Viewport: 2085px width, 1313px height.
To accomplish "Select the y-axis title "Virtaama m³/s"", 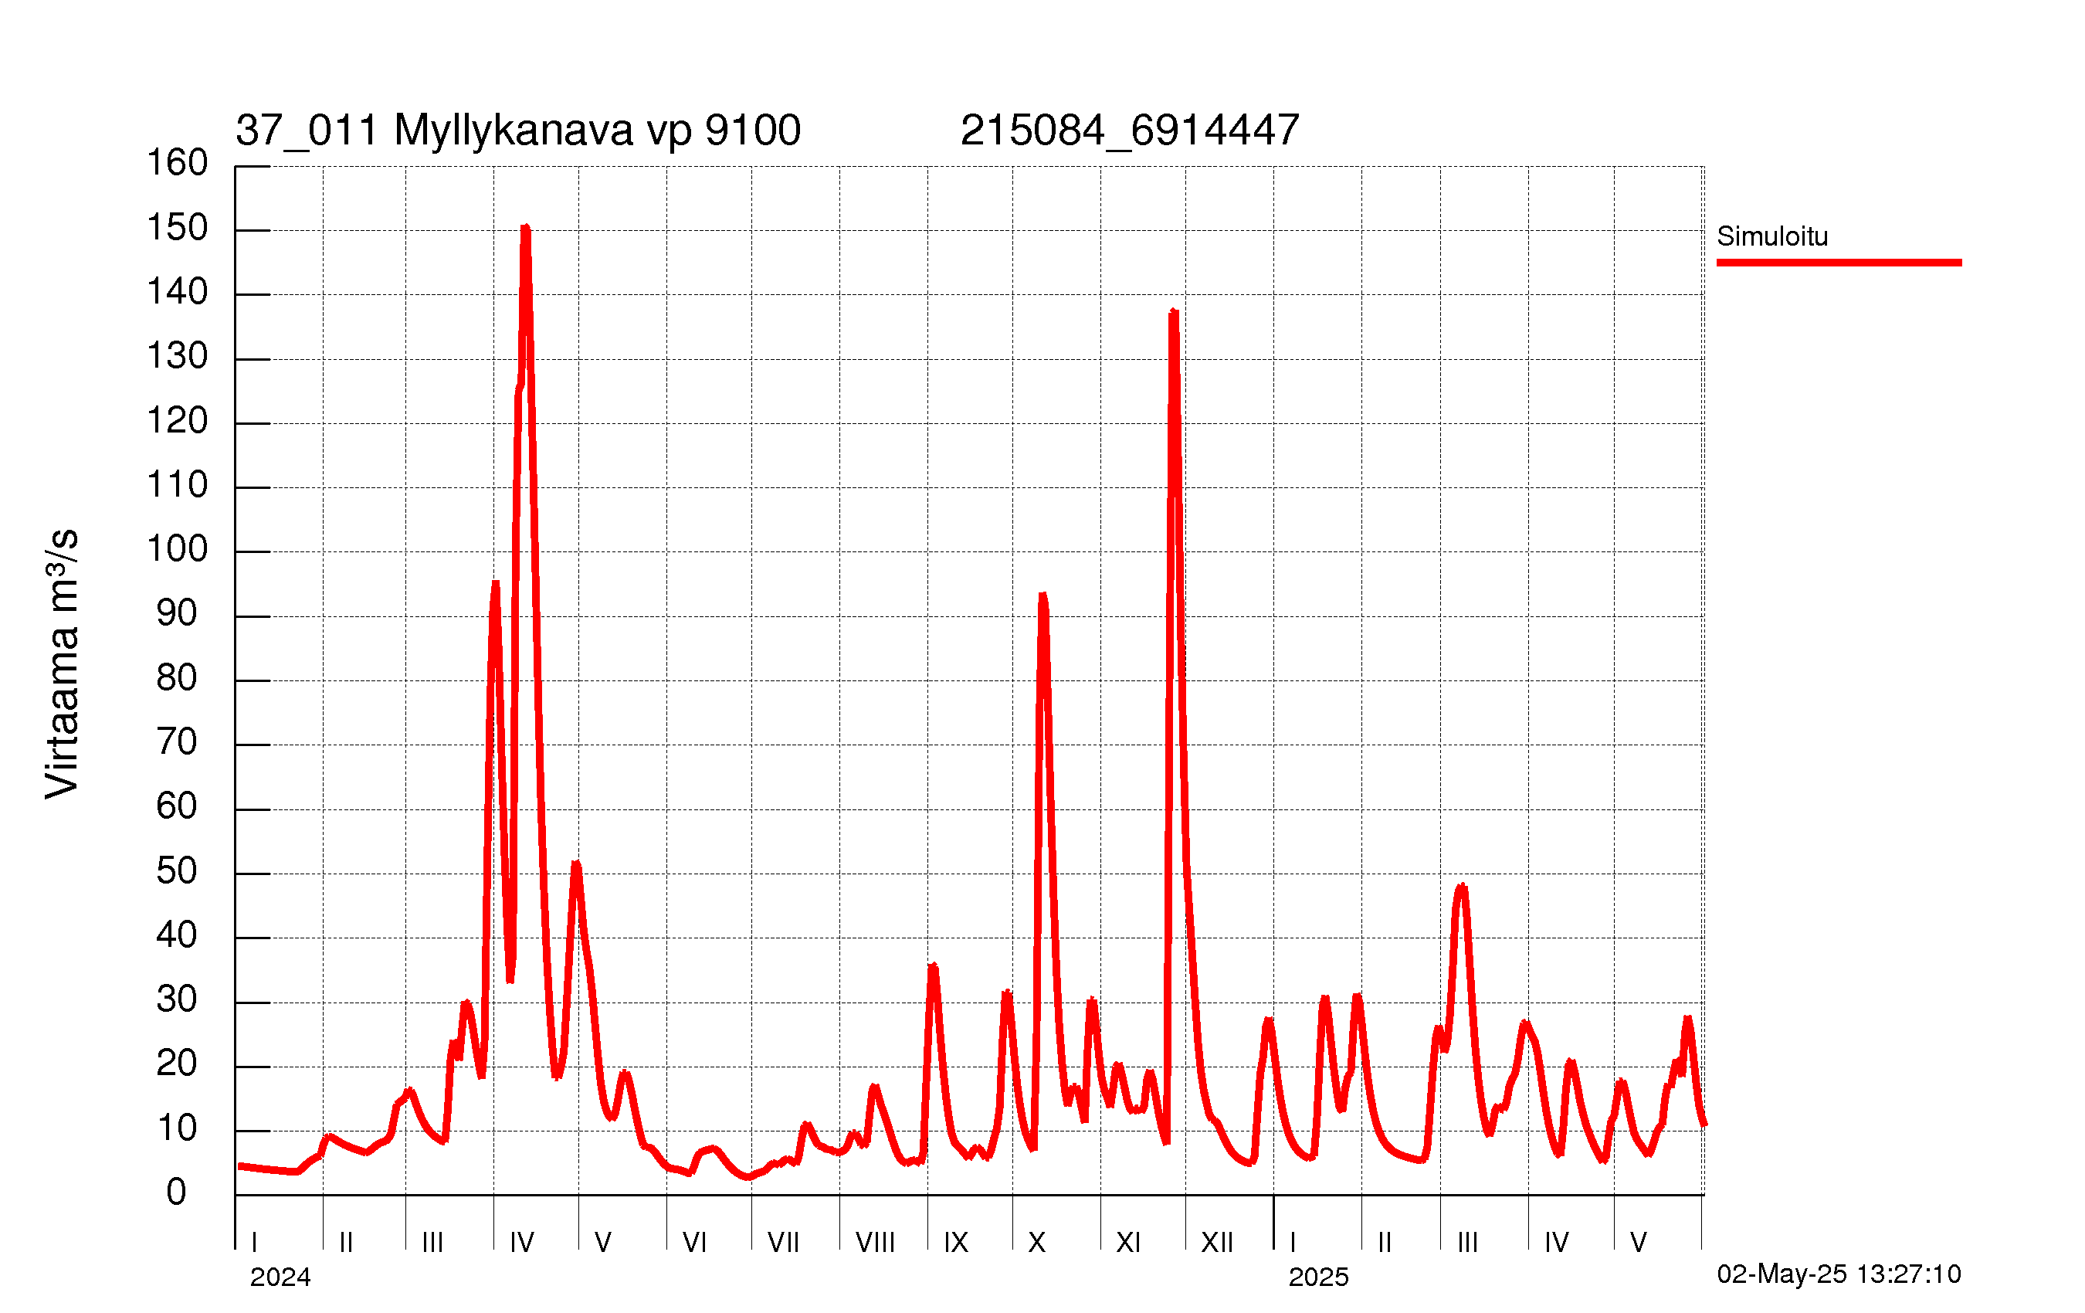I will click(x=63, y=663).
